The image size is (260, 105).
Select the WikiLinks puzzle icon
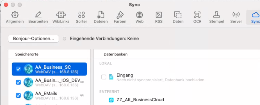pos(61,17)
